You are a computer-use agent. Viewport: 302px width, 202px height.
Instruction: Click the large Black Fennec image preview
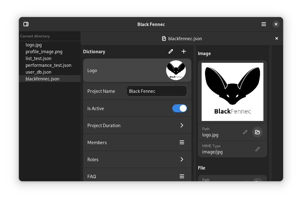[x=232, y=92]
